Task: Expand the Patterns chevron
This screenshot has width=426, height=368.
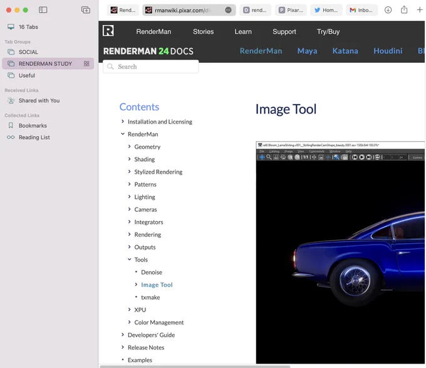Action: click(129, 184)
